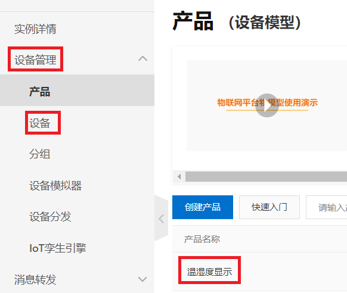
Task: Open the 温湿度显示 product link
Action: point(209,272)
